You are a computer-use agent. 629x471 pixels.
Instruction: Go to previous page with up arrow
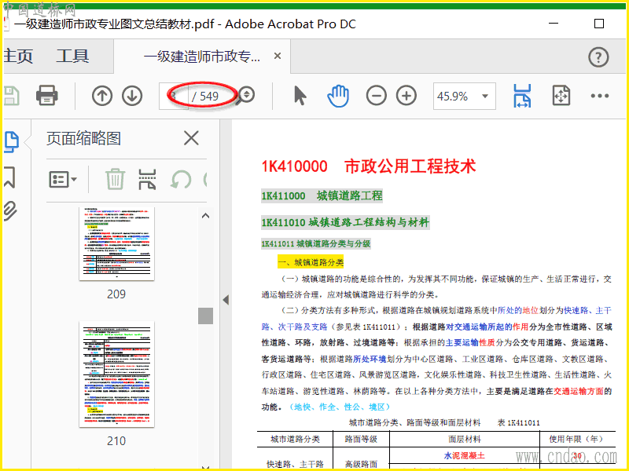point(102,96)
